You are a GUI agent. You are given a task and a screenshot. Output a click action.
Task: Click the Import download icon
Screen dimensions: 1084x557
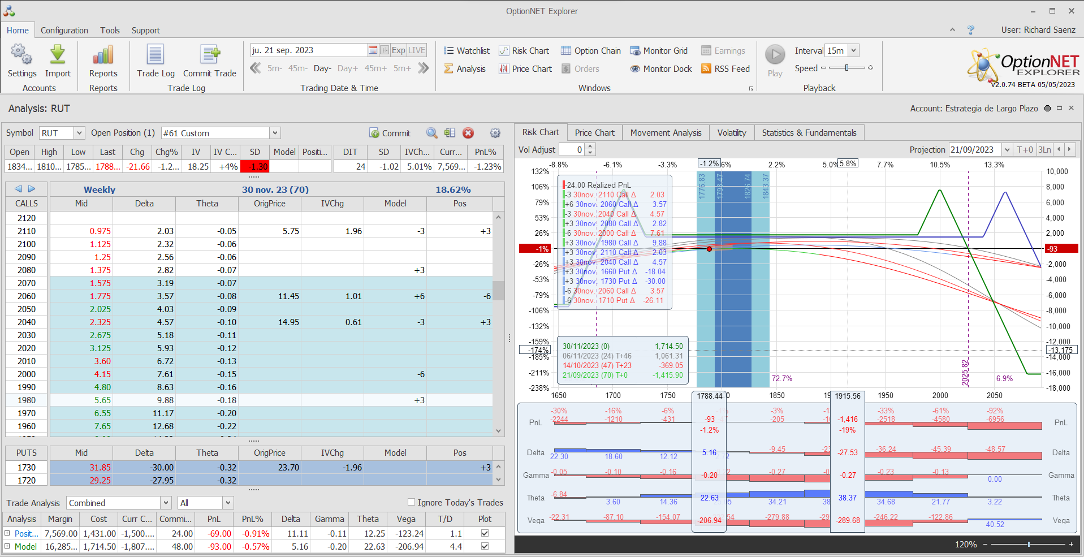58,55
